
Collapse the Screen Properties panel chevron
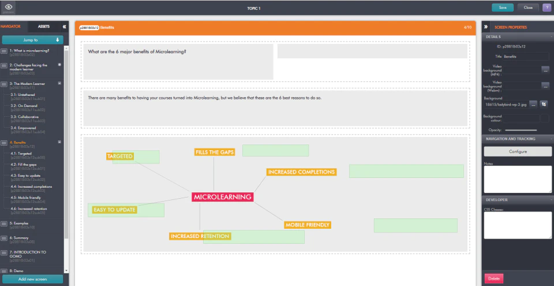(486, 27)
